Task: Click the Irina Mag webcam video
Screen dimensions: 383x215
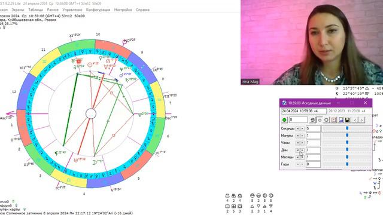Action: pyautogui.click(x=312, y=42)
